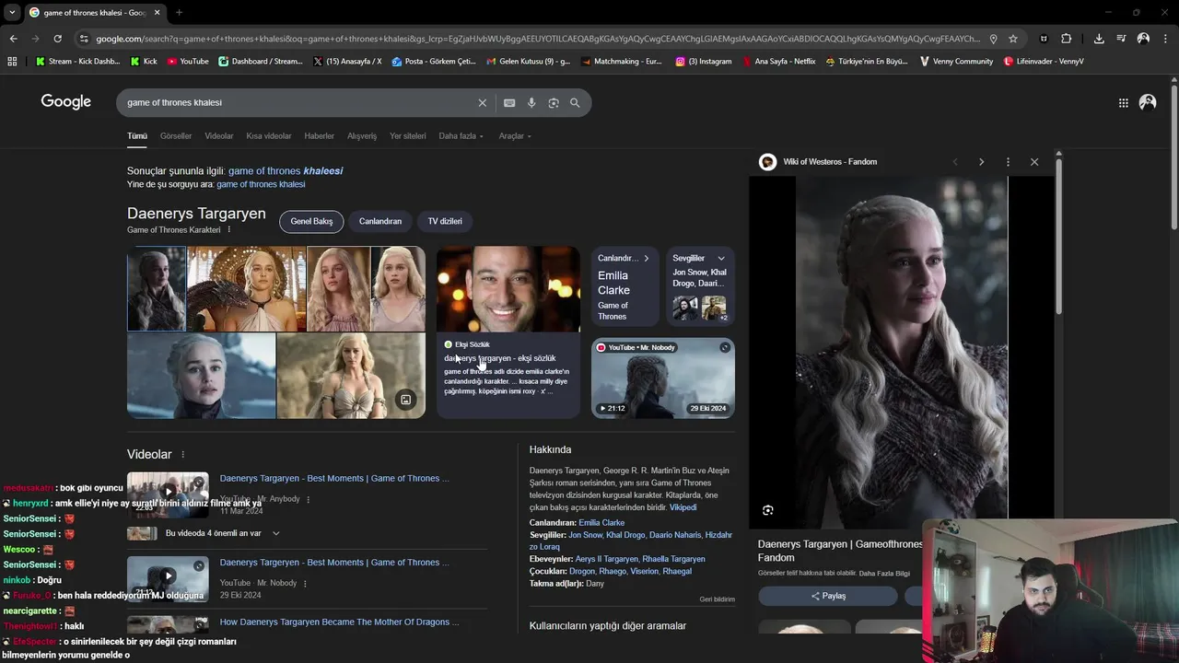Show the next image in the preview panel
This screenshot has height=663, width=1179.
[x=981, y=162]
